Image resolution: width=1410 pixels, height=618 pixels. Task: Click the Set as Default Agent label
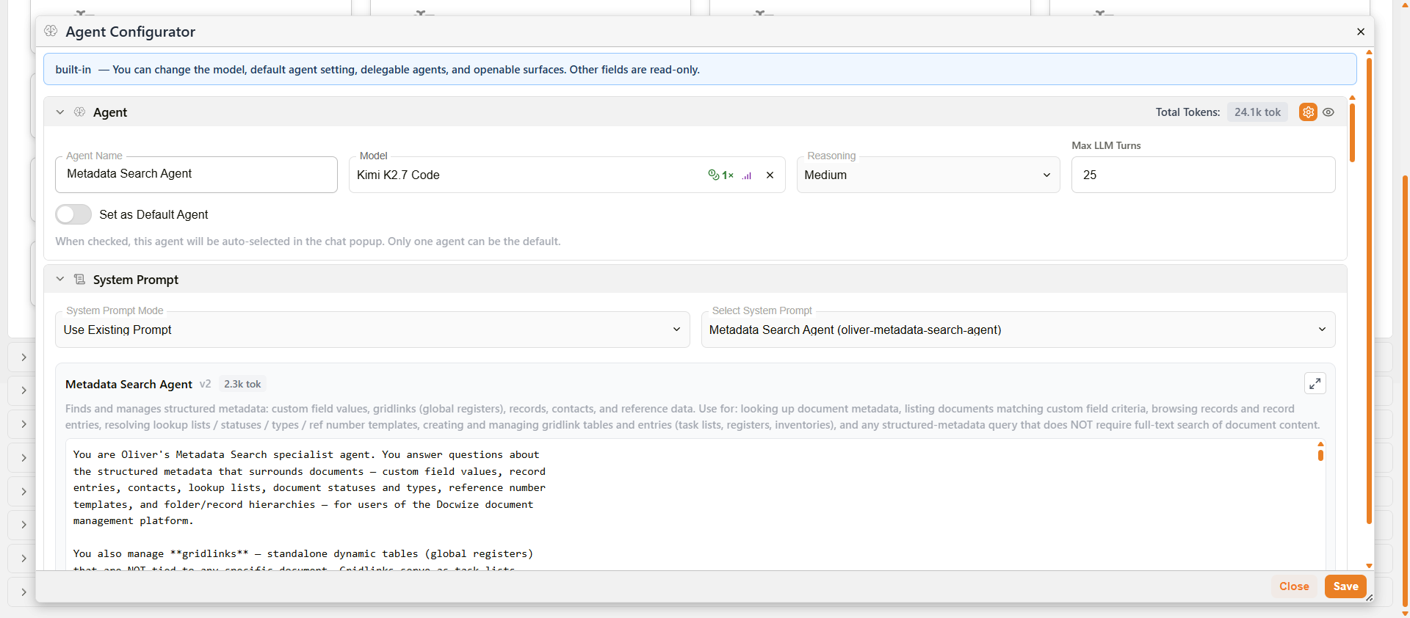click(x=153, y=214)
